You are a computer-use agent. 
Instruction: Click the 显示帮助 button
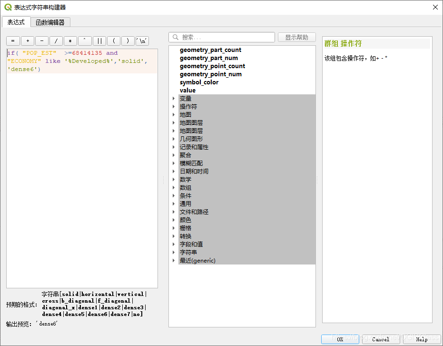[296, 37]
